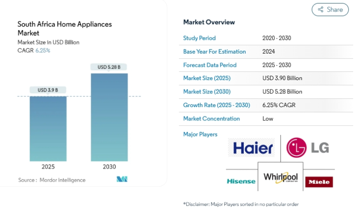Click the LG logo
Image resolution: width=354 pixels, height=212 pixels.
[308, 148]
